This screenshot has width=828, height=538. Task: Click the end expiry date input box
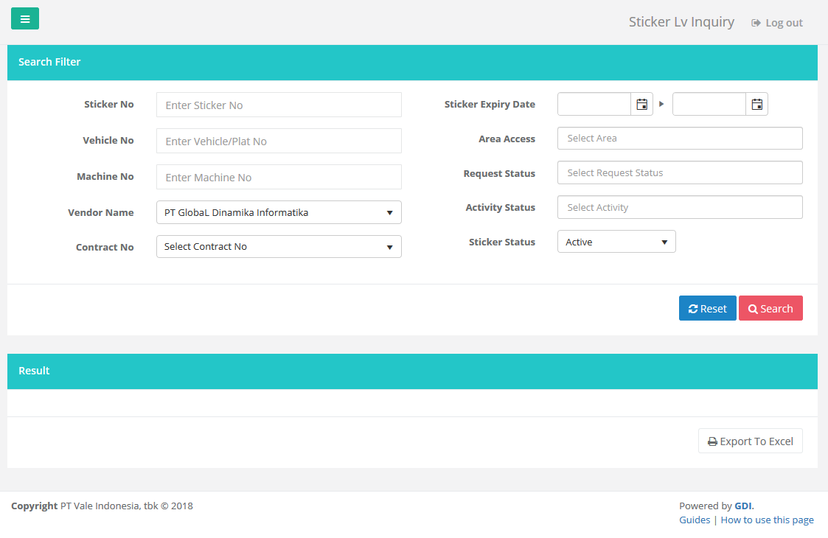(709, 105)
